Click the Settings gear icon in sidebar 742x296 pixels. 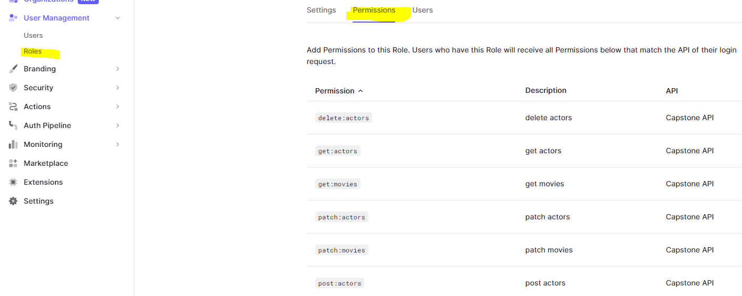(x=13, y=201)
